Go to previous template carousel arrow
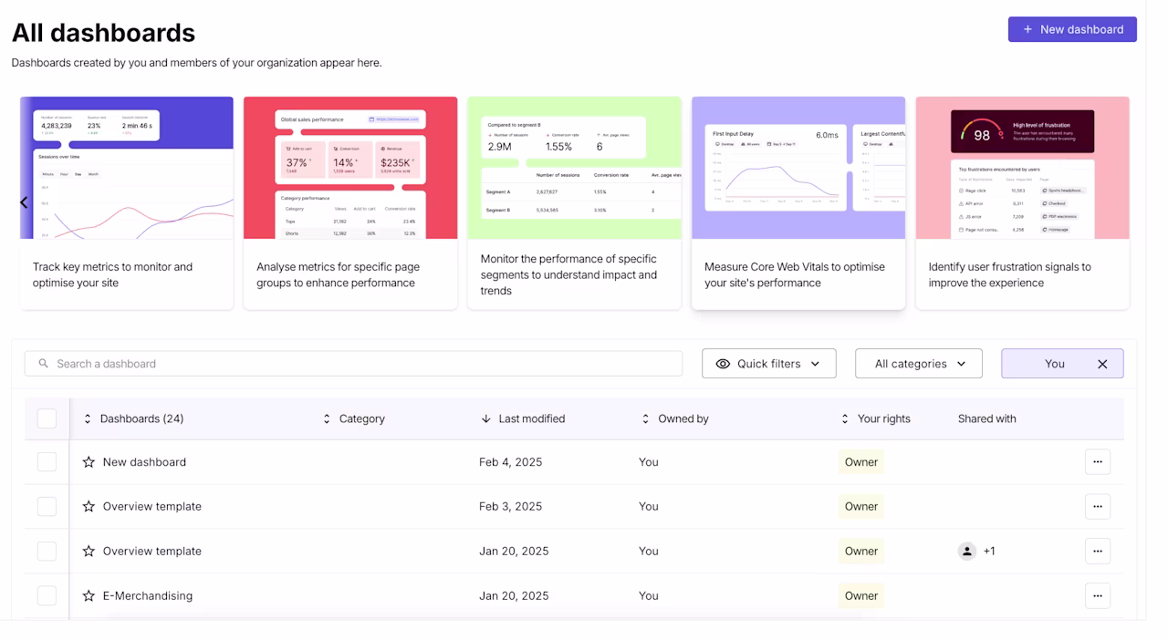Screen dimensions: 1168x640 (x=24, y=202)
